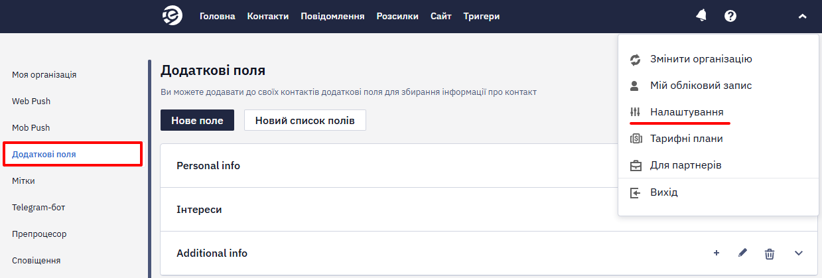Click the Вихід logout icon
The image size is (822, 278).
(x=635, y=192)
